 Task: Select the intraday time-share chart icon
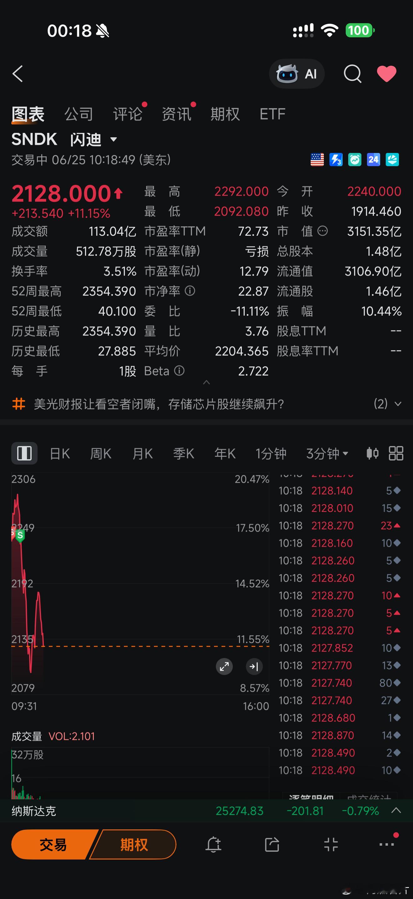[24, 453]
